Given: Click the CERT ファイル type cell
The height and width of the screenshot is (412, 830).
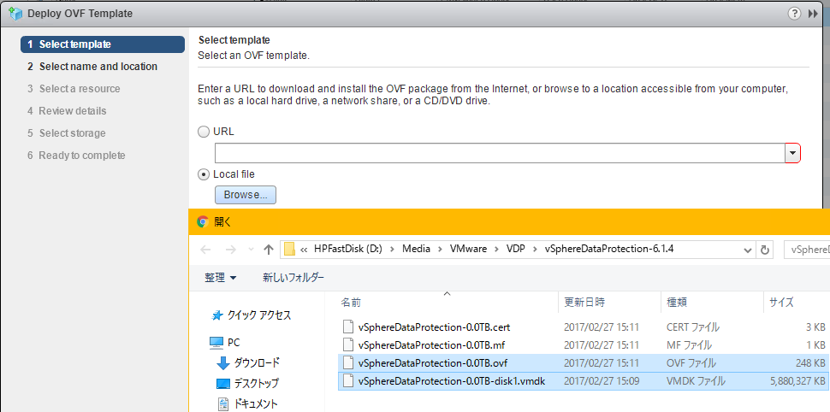Looking at the screenshot, I should point(693,327).
